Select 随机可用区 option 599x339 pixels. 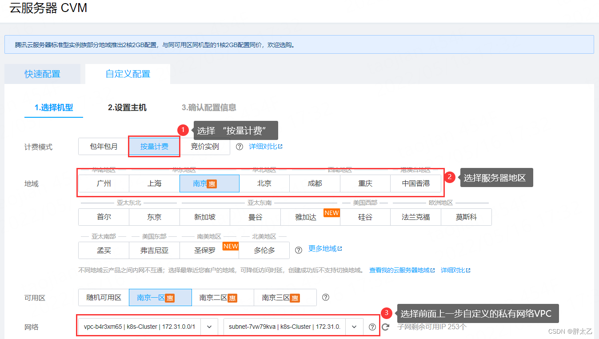tap(103, 297)
